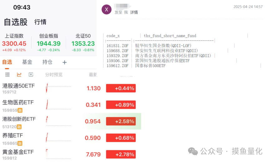The width and height of the screenshot is (271, 162).
Task: Click the sender avatar X
Action: [x=106, y=9]
